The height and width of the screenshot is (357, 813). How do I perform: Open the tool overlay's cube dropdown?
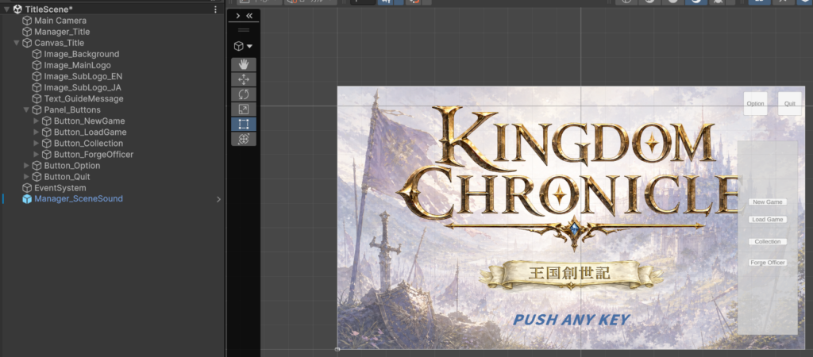244,47
